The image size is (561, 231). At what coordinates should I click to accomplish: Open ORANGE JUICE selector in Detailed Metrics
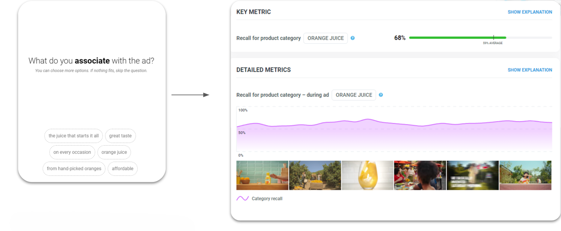click(354, 95)
